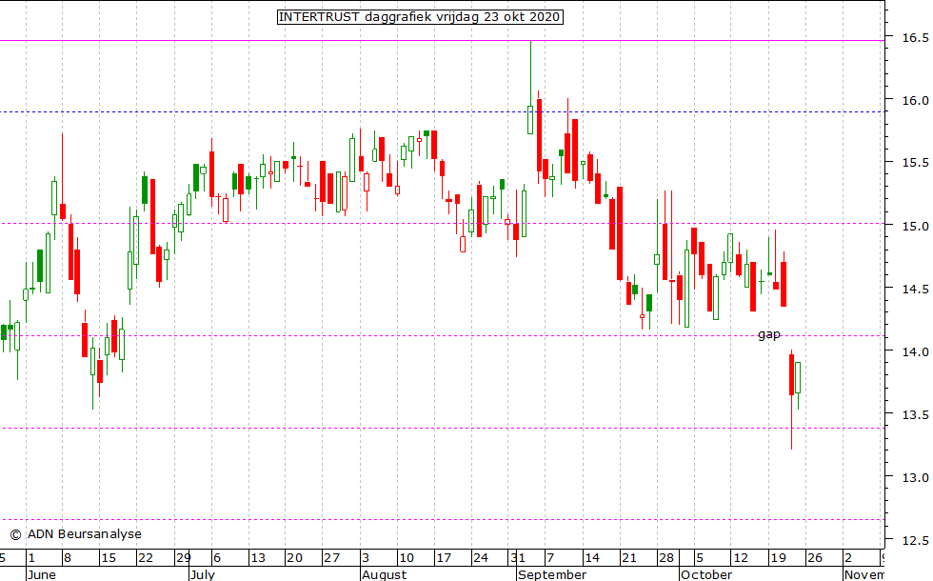933x581 pixels.
Task: Click the date label 28 under September
Action: pyautogui.click(x=665, y=558)
